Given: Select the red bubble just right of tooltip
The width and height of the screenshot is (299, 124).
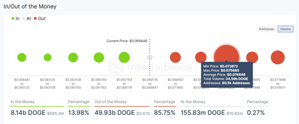Looking at the screenshot, I should point(253,57).
